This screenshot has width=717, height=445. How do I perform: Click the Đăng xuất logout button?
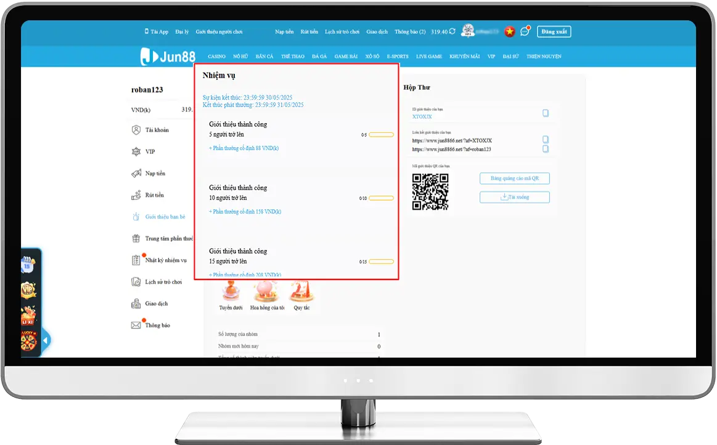554,31
